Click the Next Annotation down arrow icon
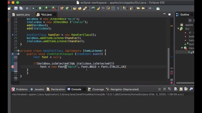The image size is (202, 113). point(124,8)
